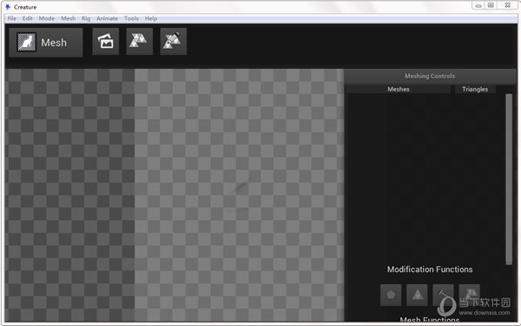
Task: Open the File menu
Action: tap(12, 18)
